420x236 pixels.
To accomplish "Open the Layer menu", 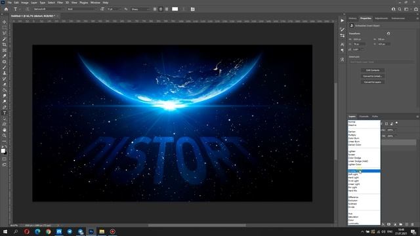I will 34,3.
